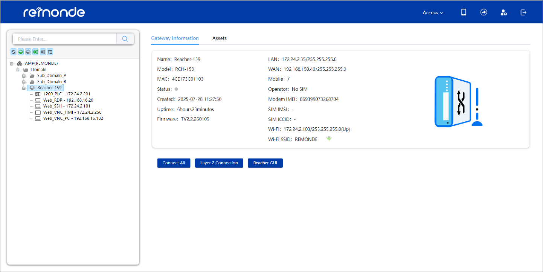The width and height of the screenshot is (543, 272).
Task: Toggle the green online gateways filter
Action: (21, 52)
